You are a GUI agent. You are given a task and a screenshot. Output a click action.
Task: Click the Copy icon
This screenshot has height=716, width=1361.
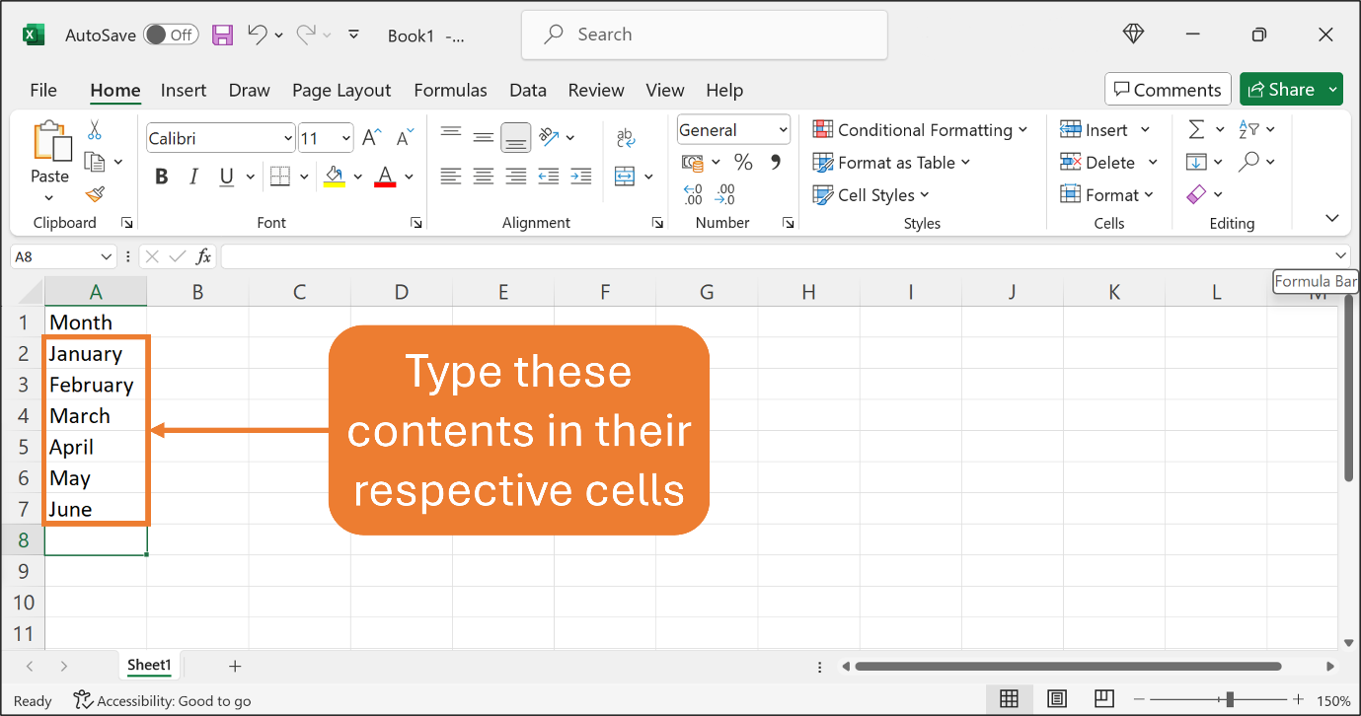(x=95, y=162)
